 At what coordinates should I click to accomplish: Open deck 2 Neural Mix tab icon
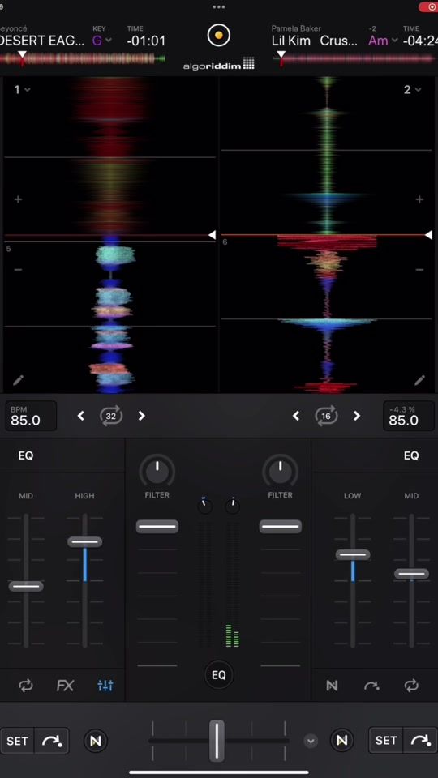(x=332, y=686)
